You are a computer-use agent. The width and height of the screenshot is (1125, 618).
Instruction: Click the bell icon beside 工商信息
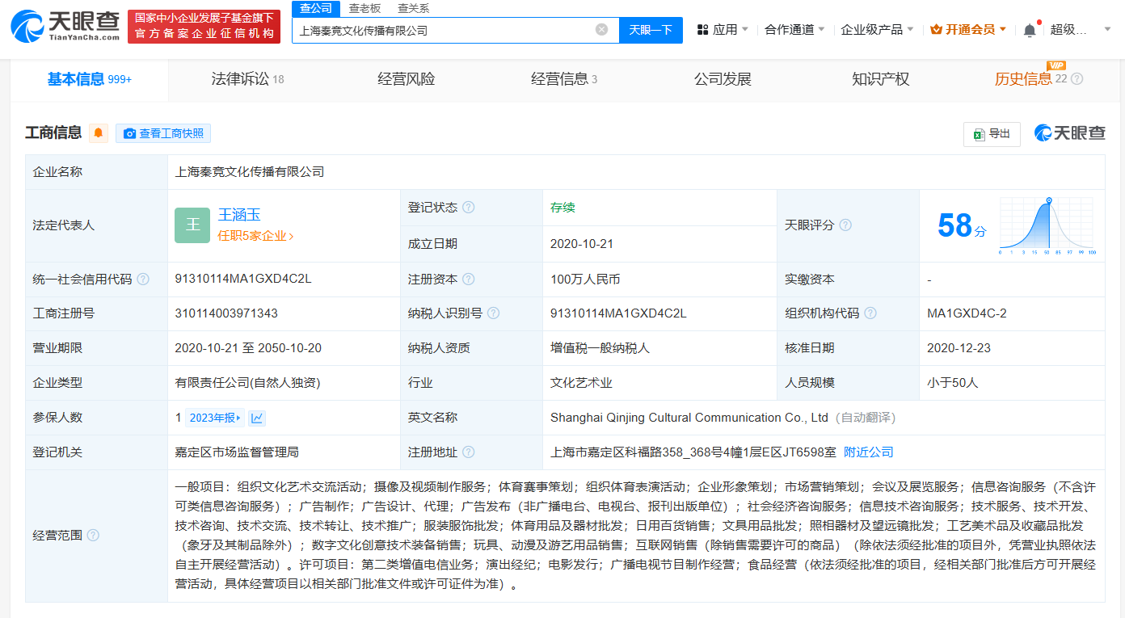click(99, 132)
